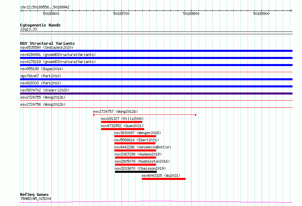
Task: Open variant dgv781n67 (Park2010) label
Action: coord(41,76)
